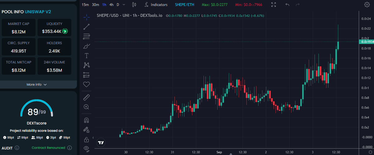Image resolution: width=374 pixels, height=155 pixels.
Task: Select the 15m timeframe
Action: 85,5
